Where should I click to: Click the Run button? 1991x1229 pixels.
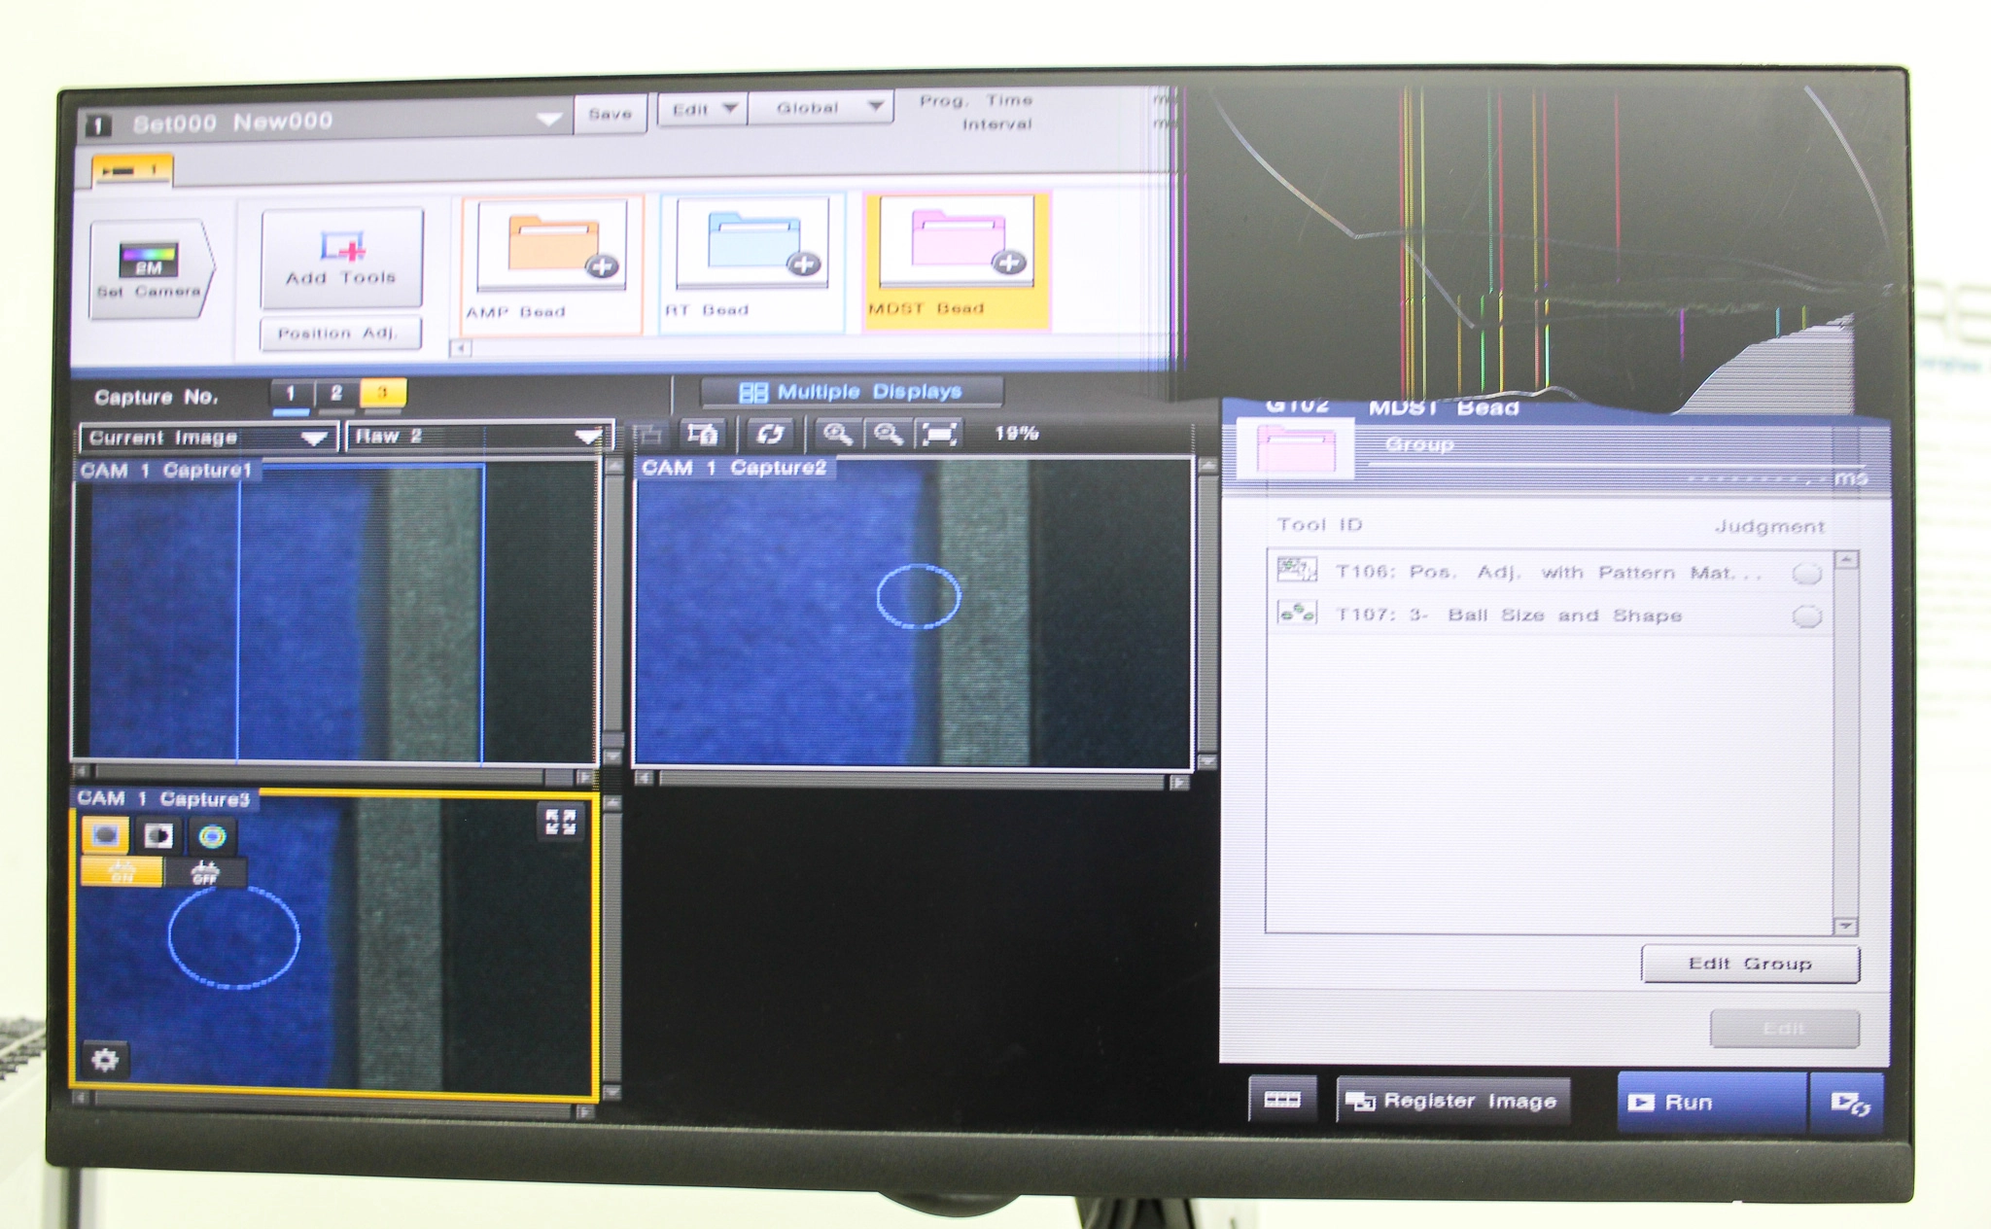pyautogui.click(x=1711, y=1102)
